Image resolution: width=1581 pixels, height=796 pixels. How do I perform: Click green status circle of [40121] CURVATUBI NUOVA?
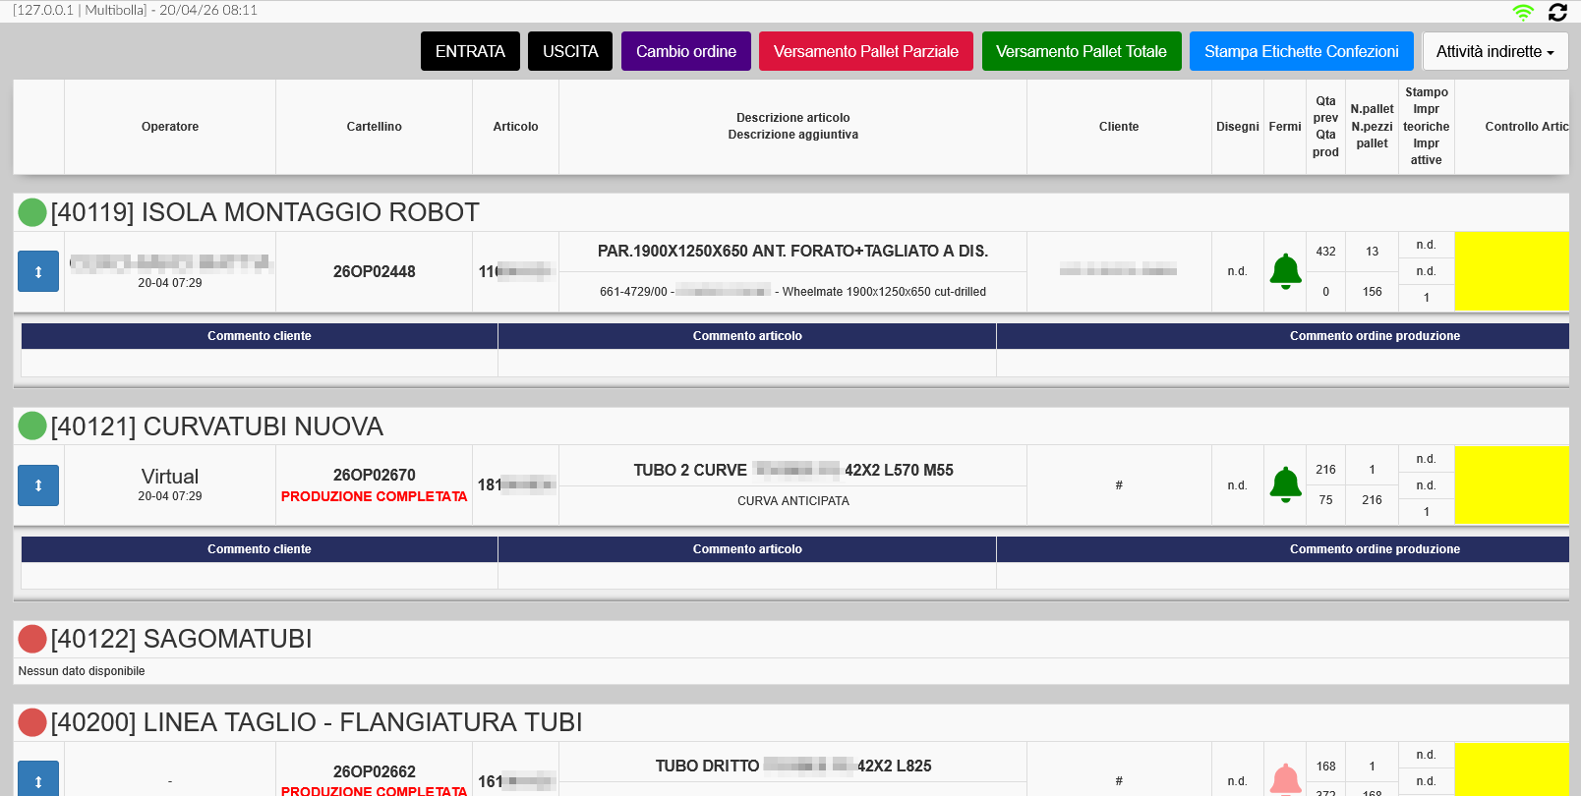tap(32, 426)
